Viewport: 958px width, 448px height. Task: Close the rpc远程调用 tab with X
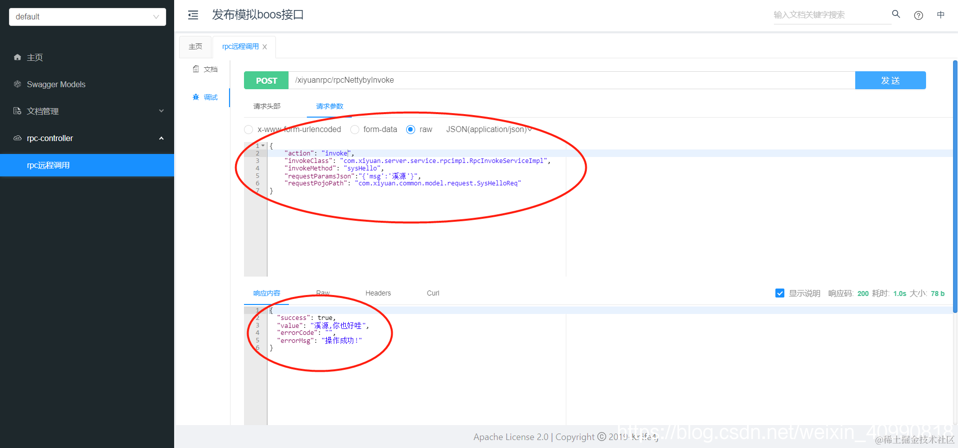pos(265,47)
